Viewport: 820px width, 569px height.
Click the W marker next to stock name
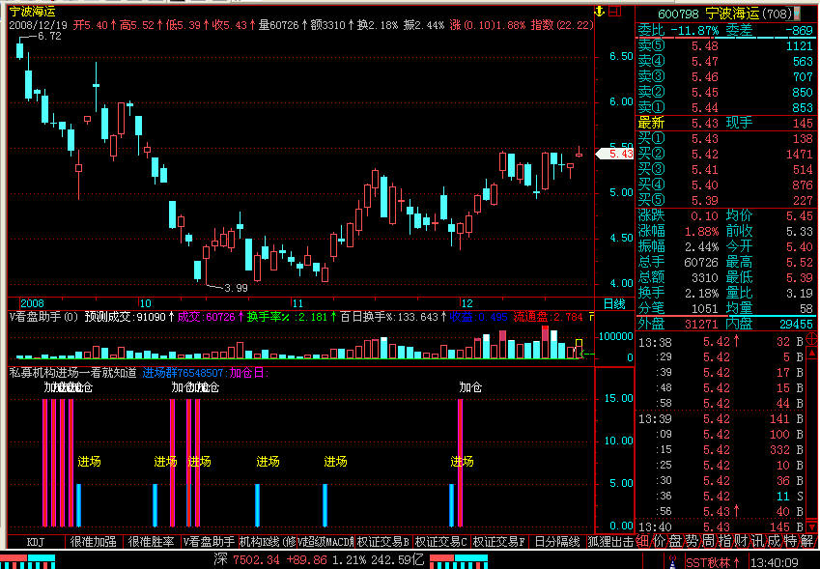click(797, 13)
